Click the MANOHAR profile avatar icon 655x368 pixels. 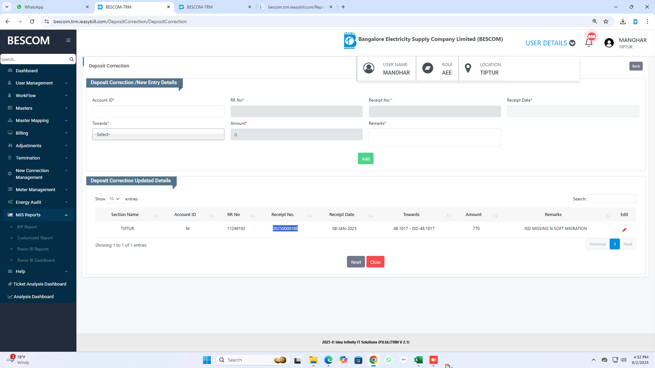(609, 43)
